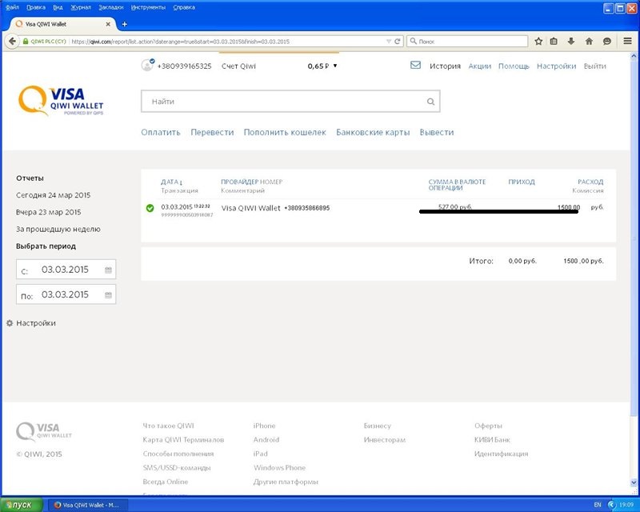This screenshot has height=512, width=640.
Task: Open the URL bar history dropdown arrow
Action: point(389,42)
